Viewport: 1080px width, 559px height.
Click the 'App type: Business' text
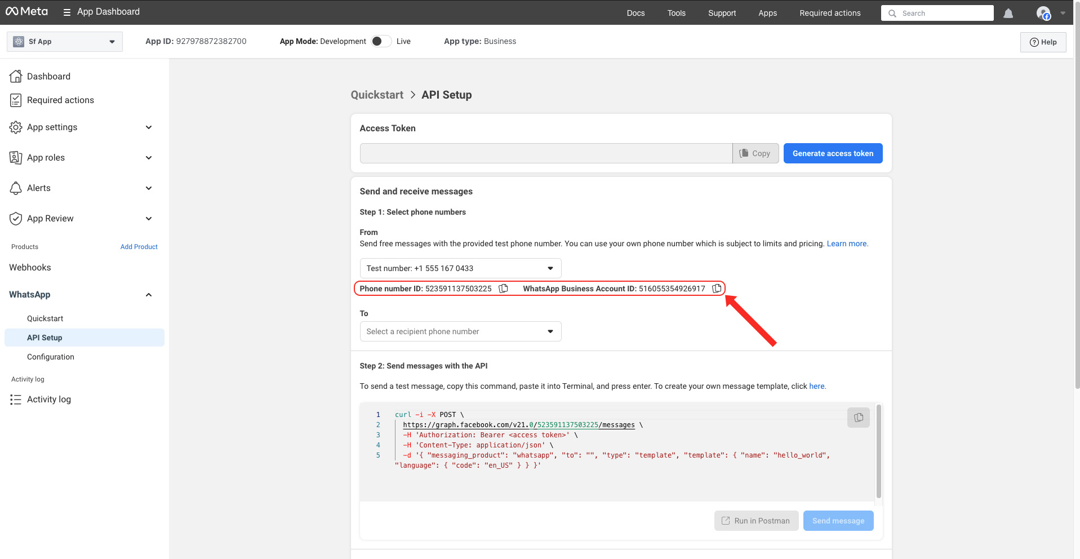tap(480, 41)
